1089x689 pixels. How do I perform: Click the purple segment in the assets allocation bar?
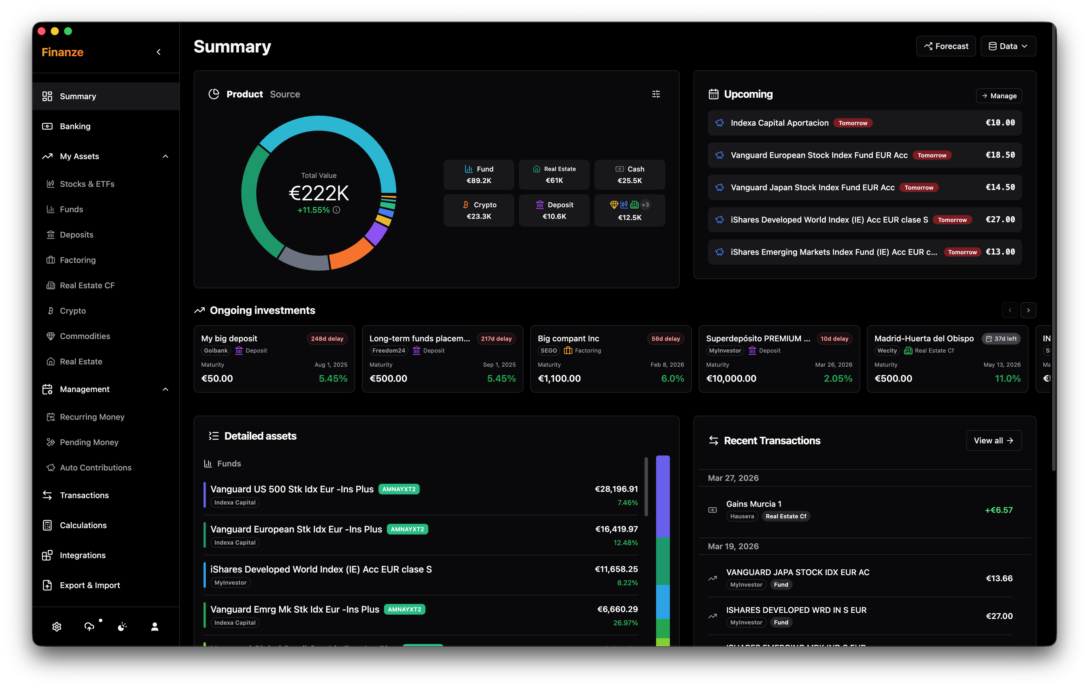pos(662,496)
